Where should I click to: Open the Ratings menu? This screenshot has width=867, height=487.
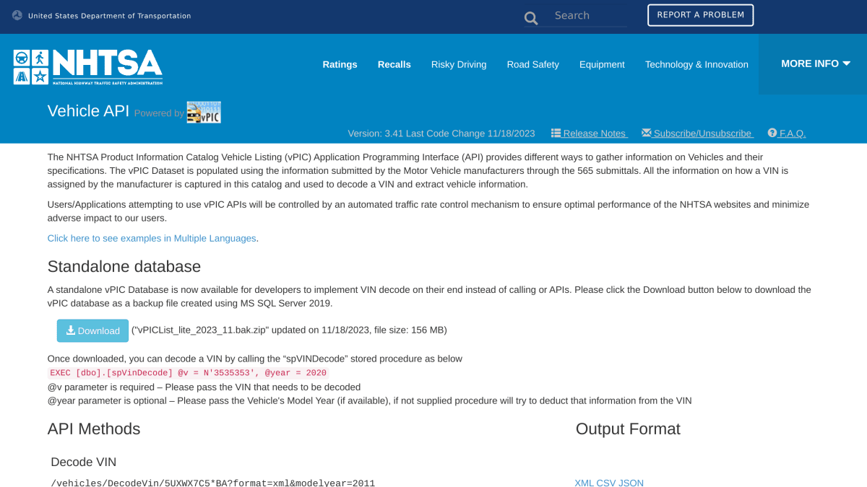pyautogui.click(x=340, y=64)
